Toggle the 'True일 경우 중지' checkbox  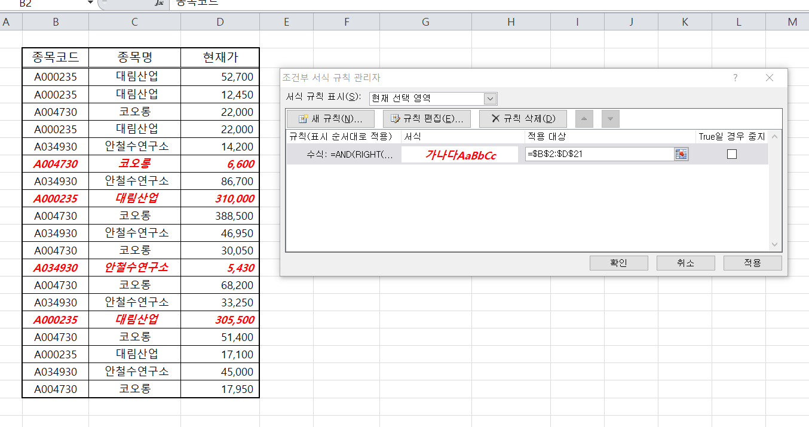[732, 154]
